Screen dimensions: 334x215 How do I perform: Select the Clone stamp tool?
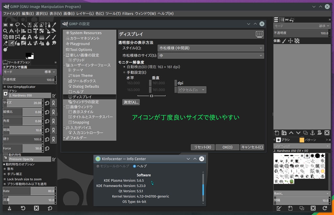pos(30,43)
